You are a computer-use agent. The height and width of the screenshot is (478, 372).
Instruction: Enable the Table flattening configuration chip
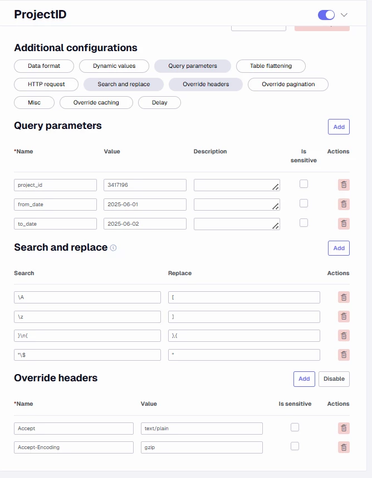[271, 66]
